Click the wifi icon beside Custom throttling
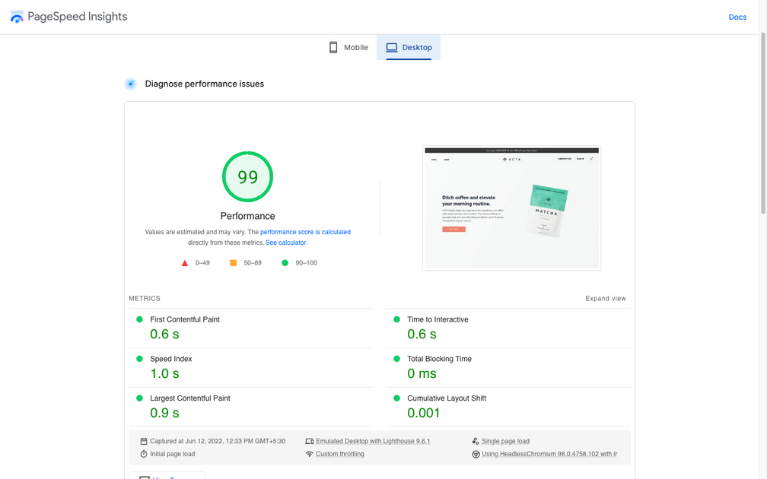767x479 pixels. click(x=309, y=454)
